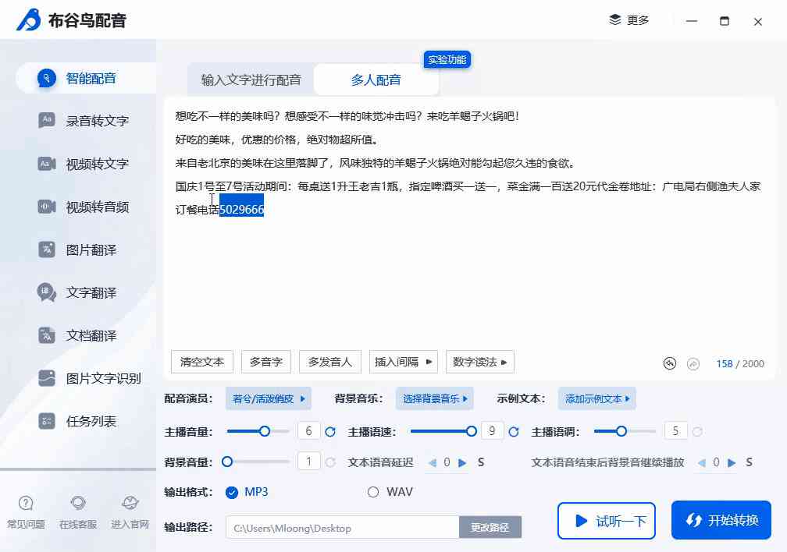This screenshot has width=787, height=552.
Task: Open 进入官网 planet icon
Action: point(130,503)
